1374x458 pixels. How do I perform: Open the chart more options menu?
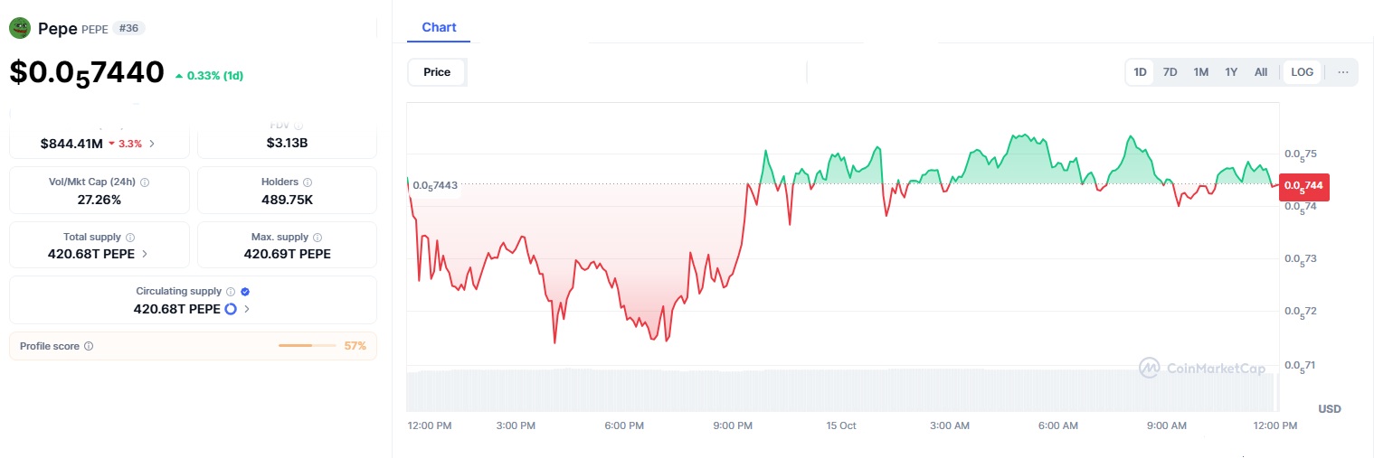(x=1343, y=72)
